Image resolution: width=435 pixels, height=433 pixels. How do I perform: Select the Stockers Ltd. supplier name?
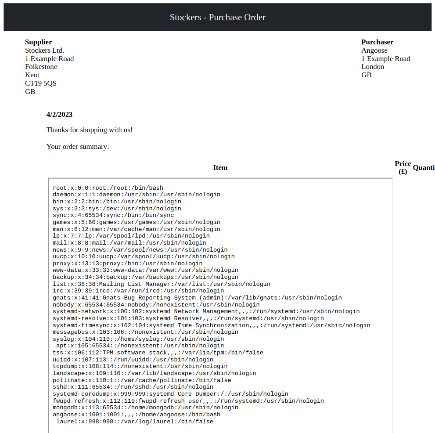click(44, 51)
